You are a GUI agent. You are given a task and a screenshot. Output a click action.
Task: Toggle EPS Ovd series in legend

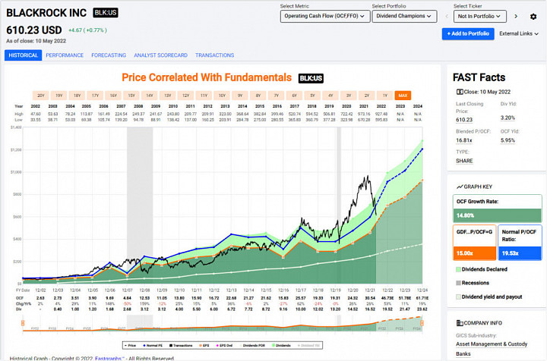coord(224,345)
